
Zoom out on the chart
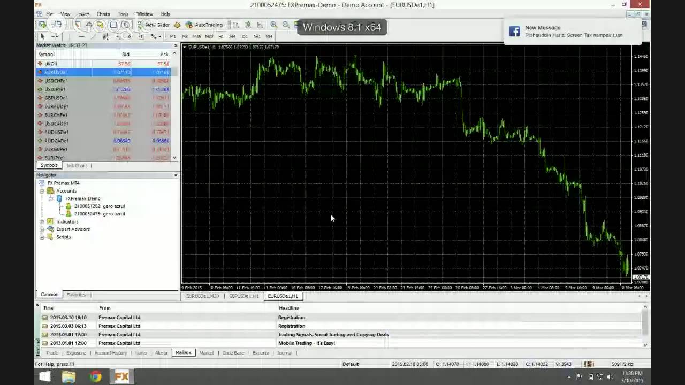tap(286, 25)
